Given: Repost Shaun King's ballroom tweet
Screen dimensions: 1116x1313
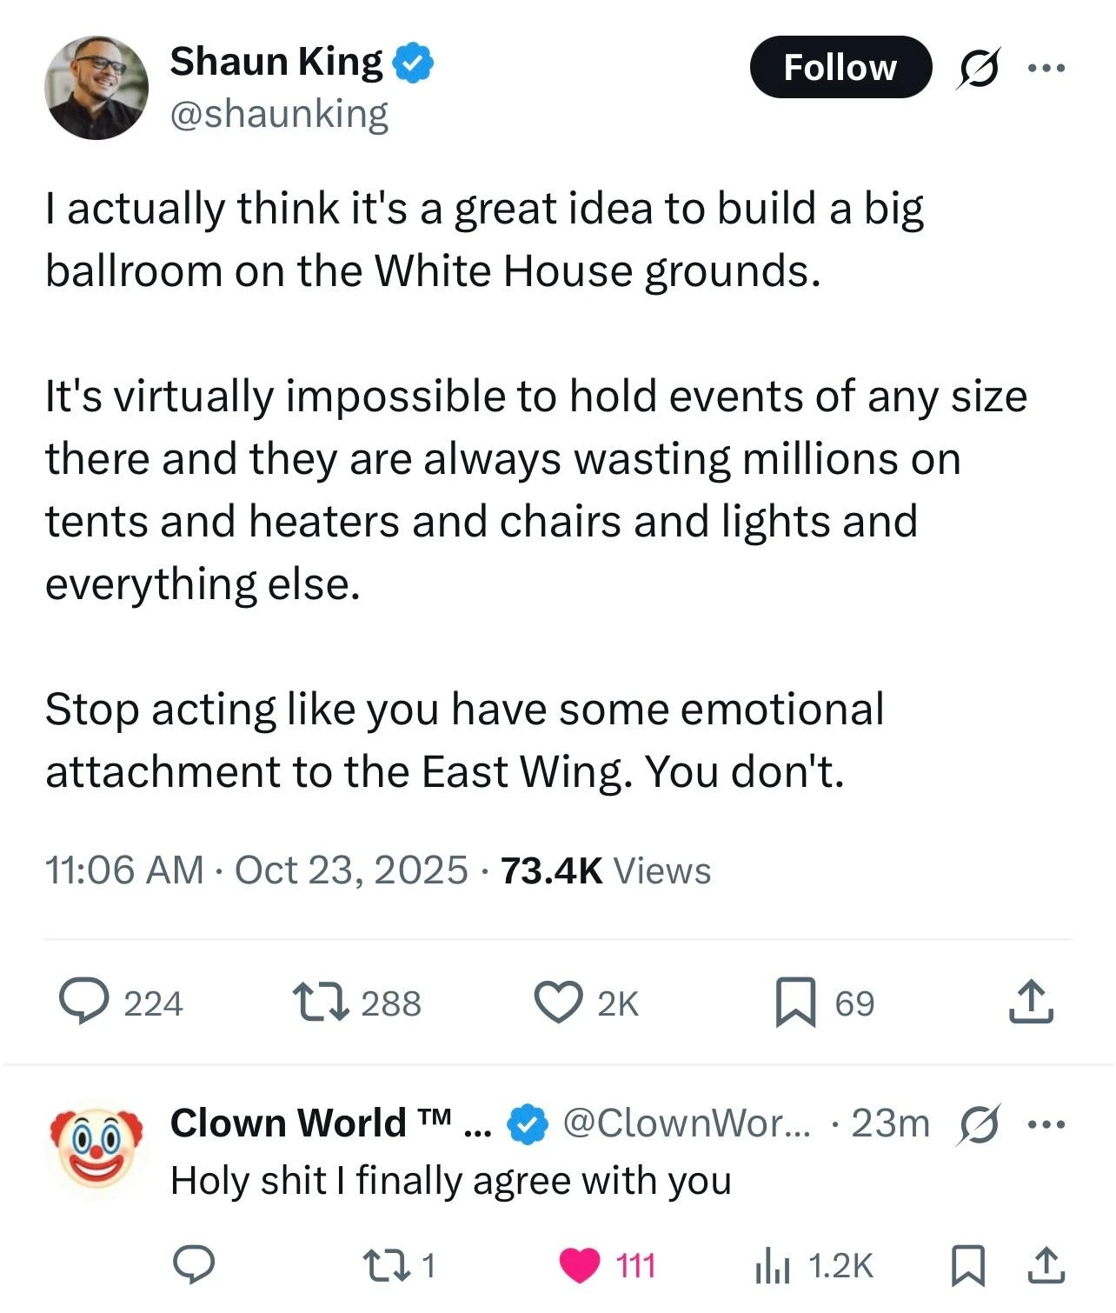Looking at the screenshot, I should pyautogui.click(x=322, y=1003).
